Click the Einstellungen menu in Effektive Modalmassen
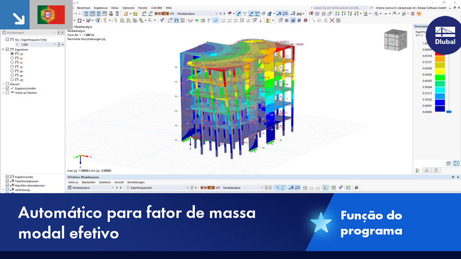Viewport: 461px width, 259px height. point(136,182)
